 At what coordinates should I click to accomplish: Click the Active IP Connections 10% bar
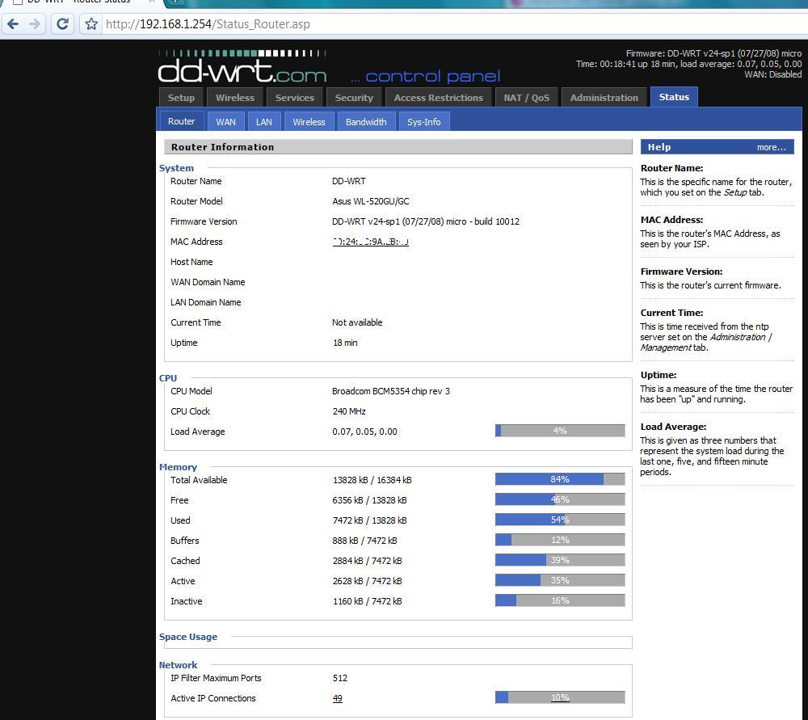click(x=560, y=697)
